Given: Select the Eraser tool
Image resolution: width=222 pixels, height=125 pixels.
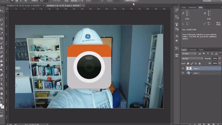Looking at the screenshot, I should [x=1, y=57].
